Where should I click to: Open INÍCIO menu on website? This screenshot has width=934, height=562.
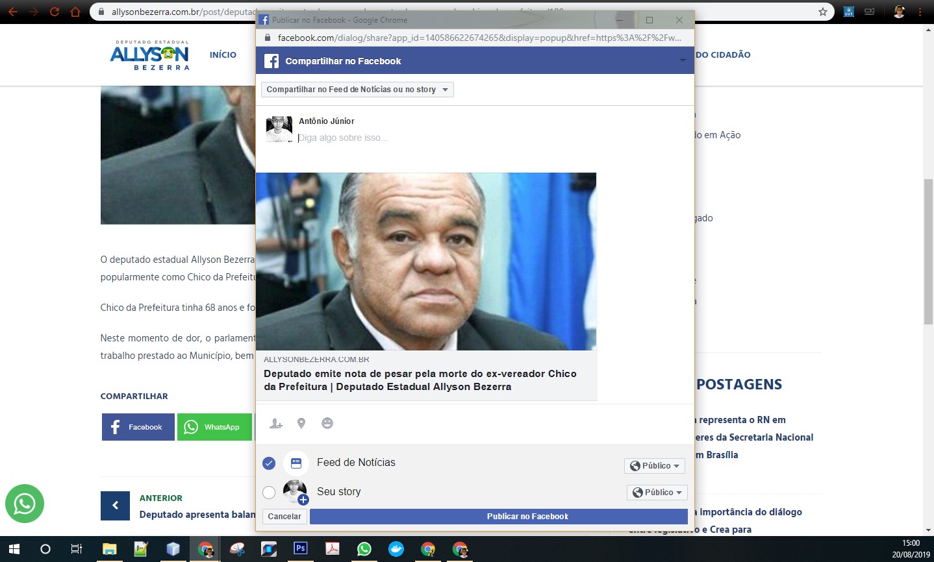[x=223, y=55]
